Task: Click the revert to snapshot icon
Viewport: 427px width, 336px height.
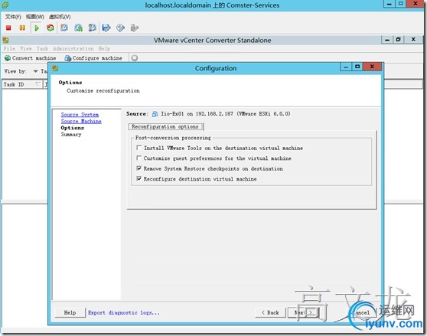Action: 78,28
